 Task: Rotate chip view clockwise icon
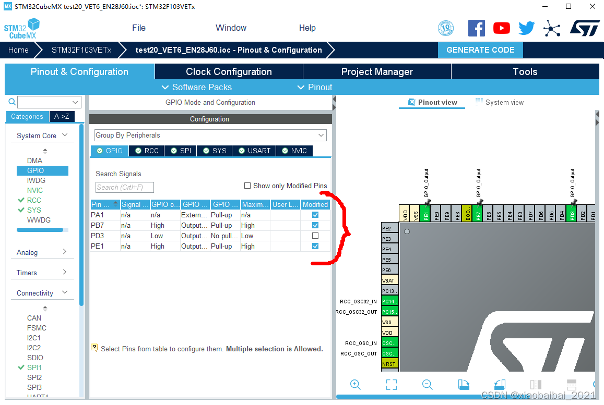464,384
